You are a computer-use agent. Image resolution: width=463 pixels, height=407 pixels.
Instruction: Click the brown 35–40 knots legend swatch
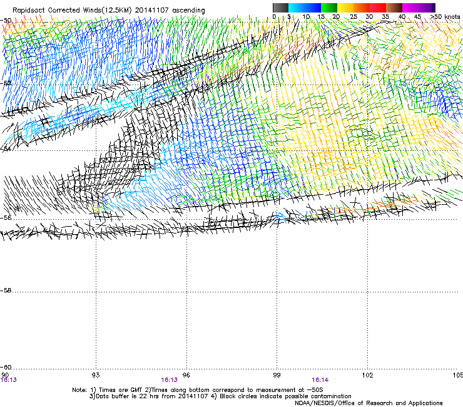(x=394, y=8)
